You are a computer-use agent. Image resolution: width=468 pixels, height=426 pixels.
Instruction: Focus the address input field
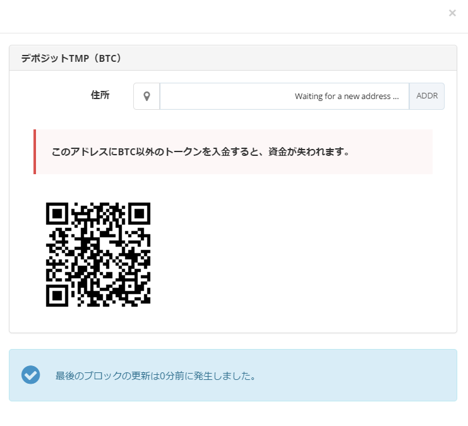point(284,97)
